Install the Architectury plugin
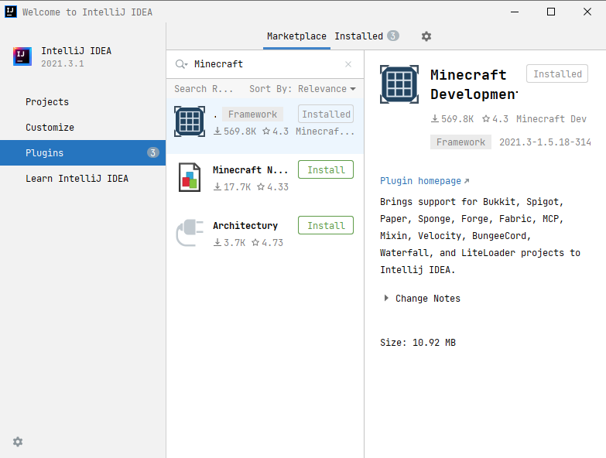Viewport: 606px width, 458px height. click(326, 225)
